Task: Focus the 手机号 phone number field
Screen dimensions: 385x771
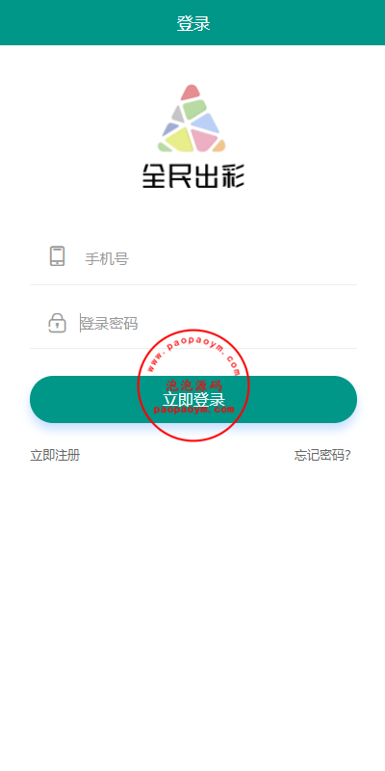Action: [x=193, y=258]
